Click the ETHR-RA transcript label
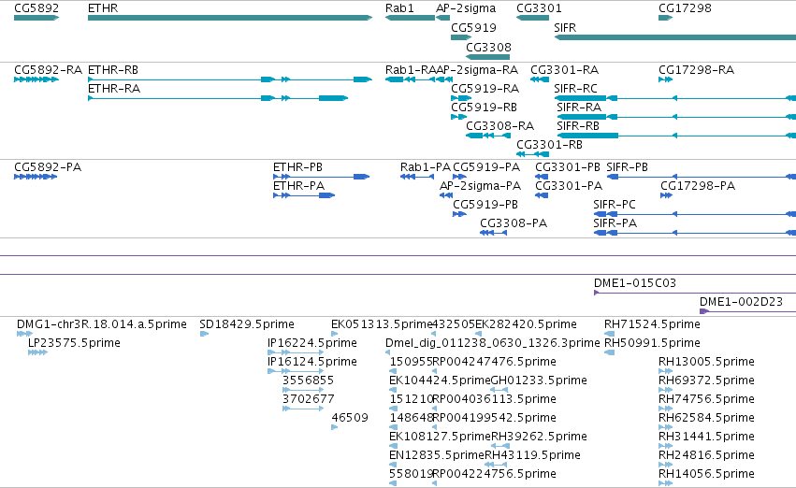Viewport: 796px width, 488px height. pos(114,88)
